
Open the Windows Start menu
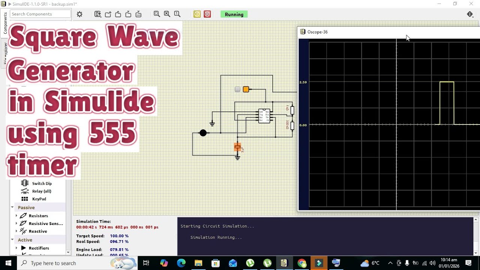[9, 263]
